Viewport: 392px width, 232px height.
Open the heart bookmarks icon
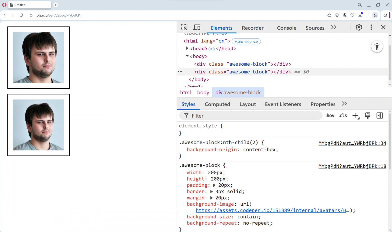click(352, 15)
